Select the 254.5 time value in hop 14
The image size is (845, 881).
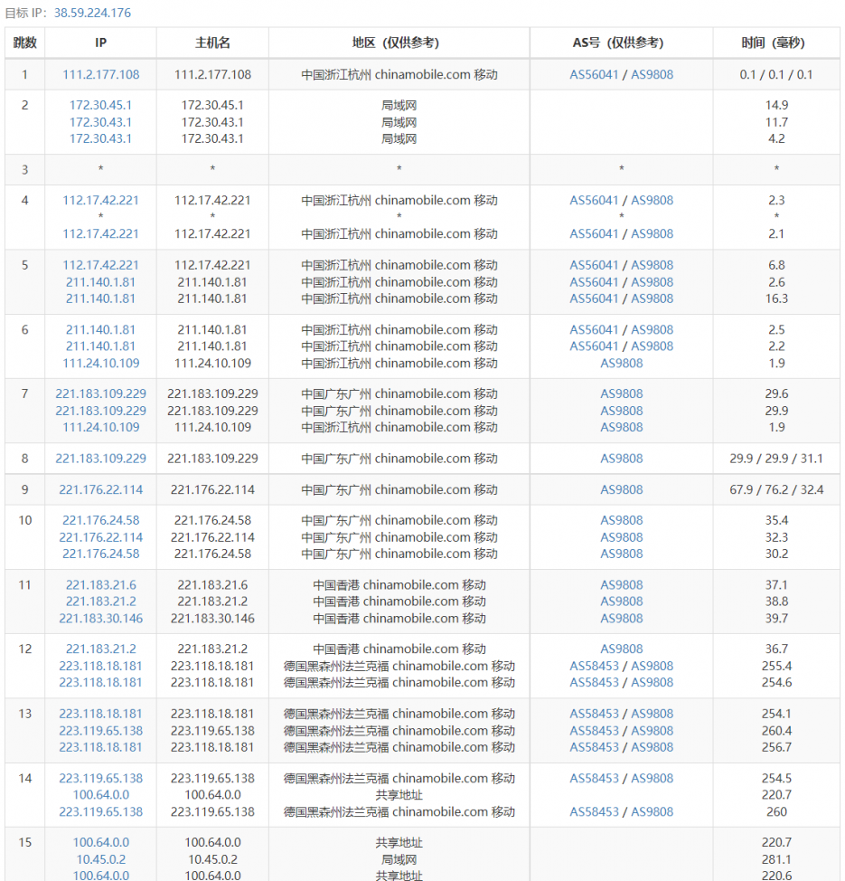(x=776, y=778)
